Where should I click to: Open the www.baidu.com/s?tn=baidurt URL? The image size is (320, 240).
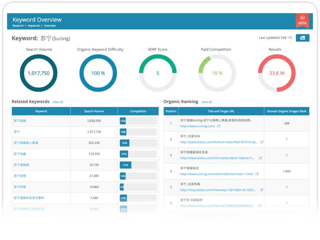tap(217, 158)
